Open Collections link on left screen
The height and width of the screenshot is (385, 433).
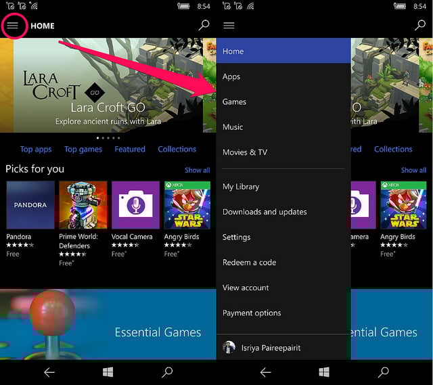click(177, 149)
